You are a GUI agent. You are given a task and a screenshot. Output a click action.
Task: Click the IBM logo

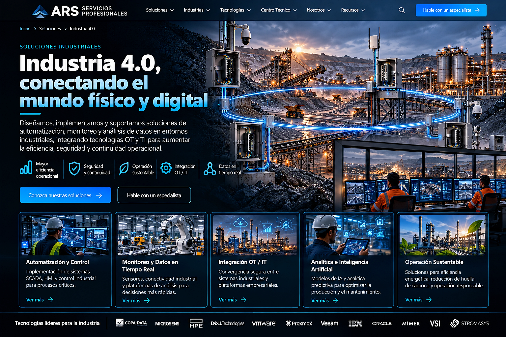tap(355, 324)
